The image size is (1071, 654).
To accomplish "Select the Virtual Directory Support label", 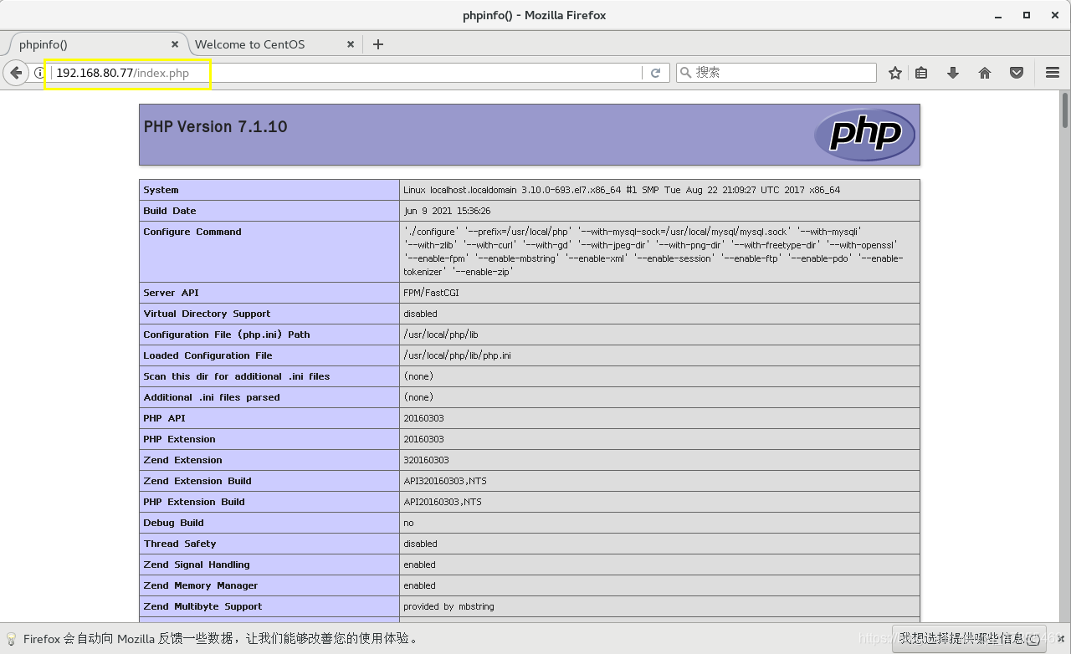I will click(x=207, y=314).
